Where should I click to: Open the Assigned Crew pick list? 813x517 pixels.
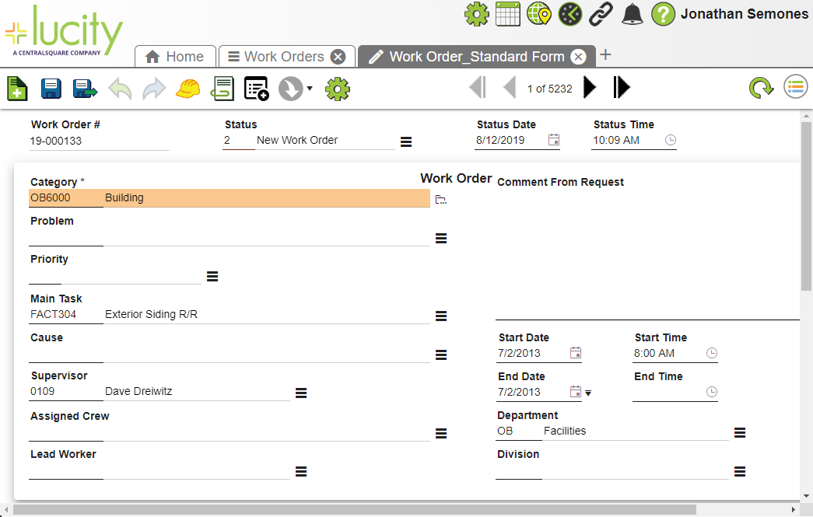click(x=440, y=434)
